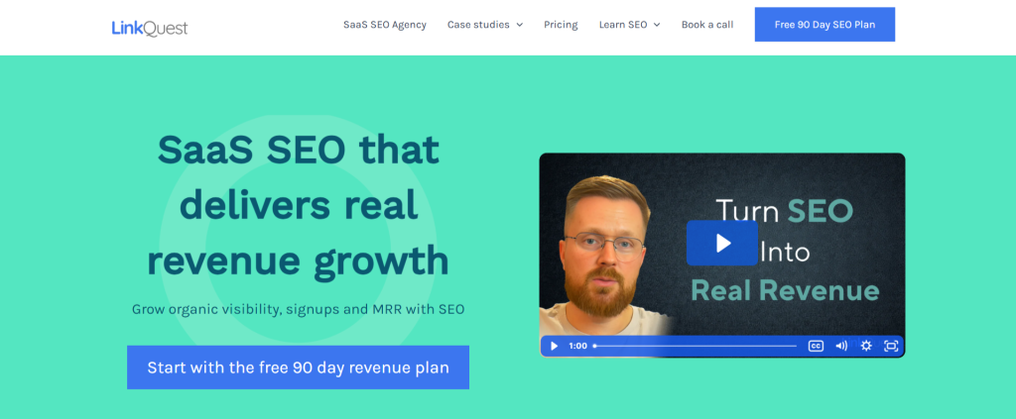Viewport: 1016px width, 419px height.
Task: Click the headline SaaS SEO that delivers real revenue growth
Action: coord(298,205)
